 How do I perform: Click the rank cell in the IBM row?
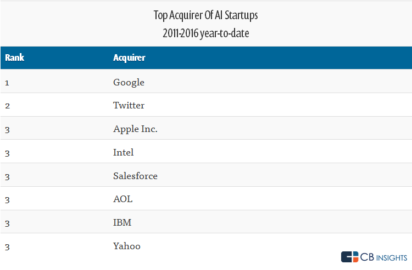coord(8,222)
